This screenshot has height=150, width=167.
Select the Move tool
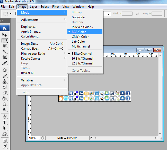[5, 35]
